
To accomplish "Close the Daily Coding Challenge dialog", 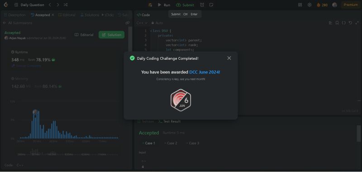I will [x=229, y=58].
